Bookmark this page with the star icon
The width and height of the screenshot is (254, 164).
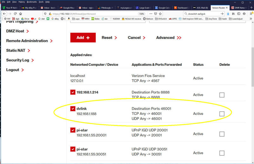[x=160, y=14]
